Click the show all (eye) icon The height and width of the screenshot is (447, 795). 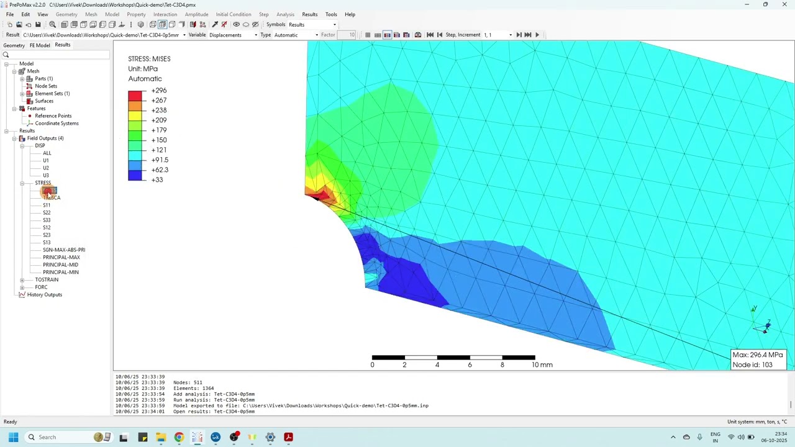pos(236,25)
